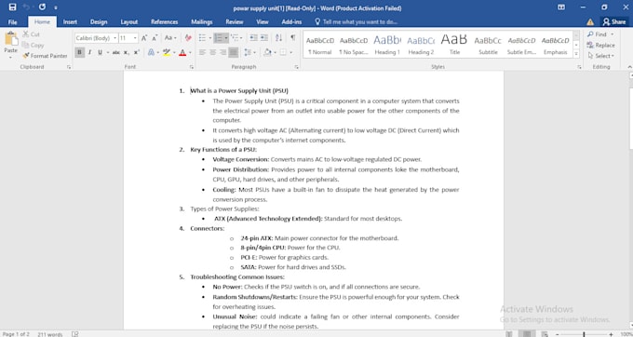Switch to the References tab

165,21
